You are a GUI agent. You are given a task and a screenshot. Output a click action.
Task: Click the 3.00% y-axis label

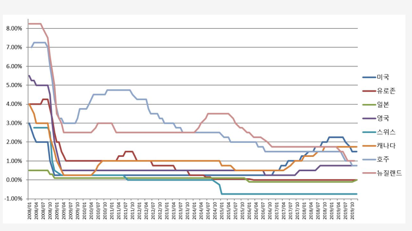click(x=14, y=123)
